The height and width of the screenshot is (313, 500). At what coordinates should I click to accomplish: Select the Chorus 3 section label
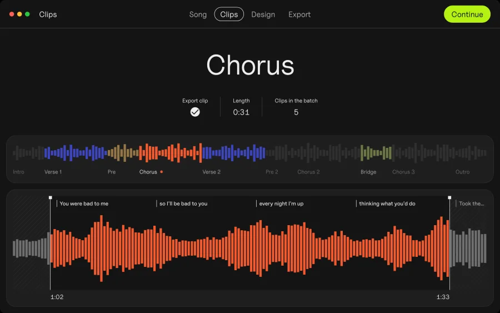pos(403,172)
